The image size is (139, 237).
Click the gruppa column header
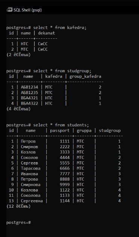point(84,131)
